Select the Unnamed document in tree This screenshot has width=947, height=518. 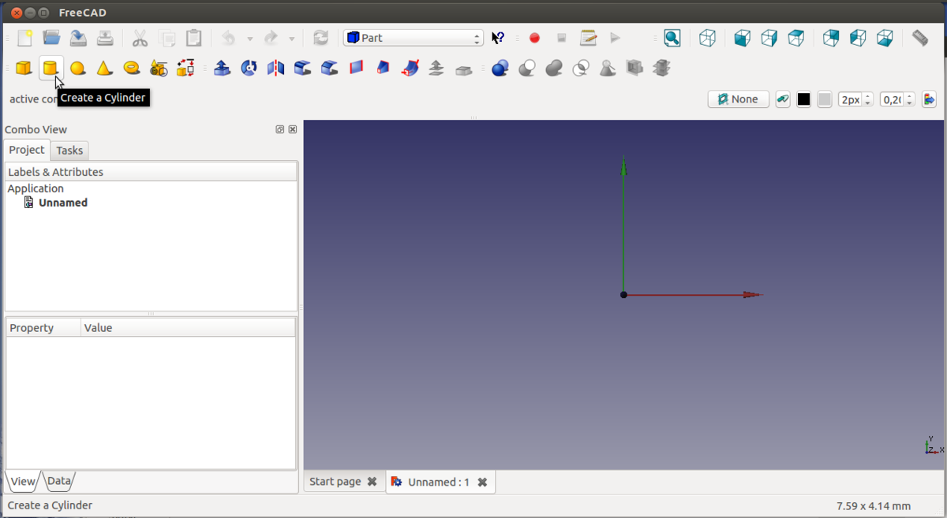(x=62, y=203)
